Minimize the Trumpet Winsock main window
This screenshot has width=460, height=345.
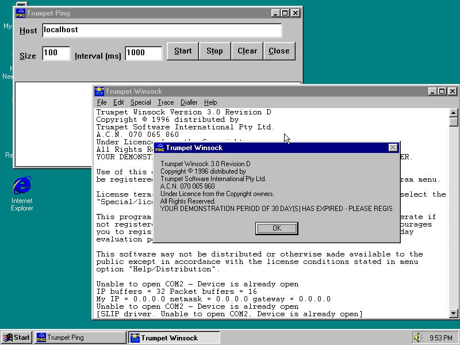coord(432,91)
